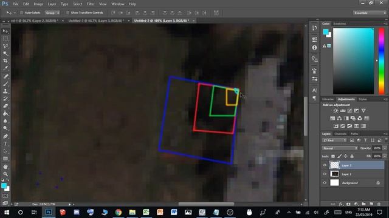Toggle lock position
The height and width of the screenshot is (218, 389).
coord(346,156)
